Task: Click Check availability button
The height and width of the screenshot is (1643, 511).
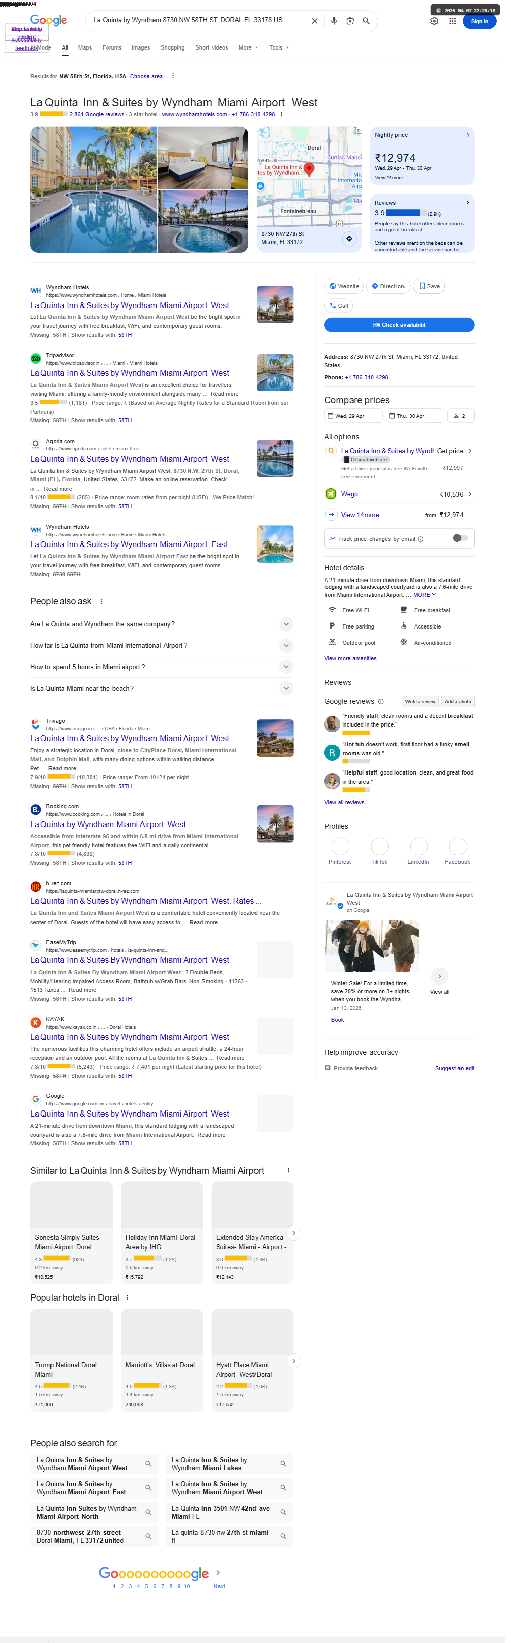Action: (399, 325)
